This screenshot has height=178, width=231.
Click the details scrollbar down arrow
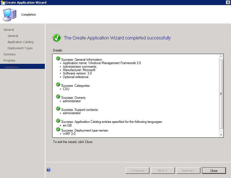[x=221, y=135]
